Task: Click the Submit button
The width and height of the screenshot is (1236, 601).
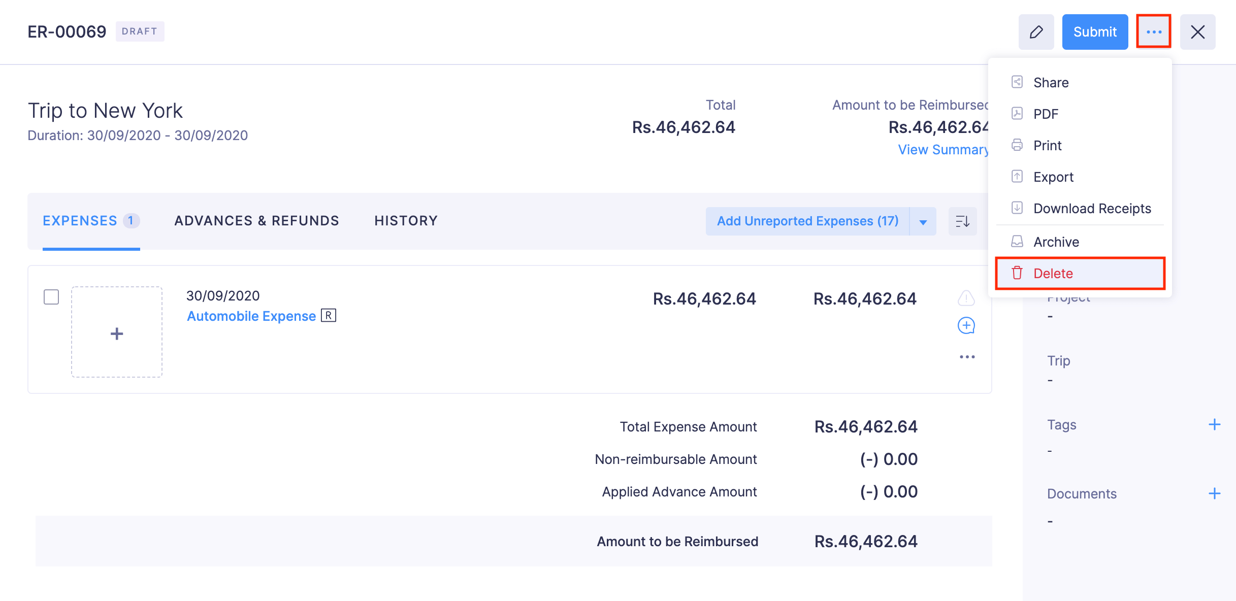Action: 1094,31
